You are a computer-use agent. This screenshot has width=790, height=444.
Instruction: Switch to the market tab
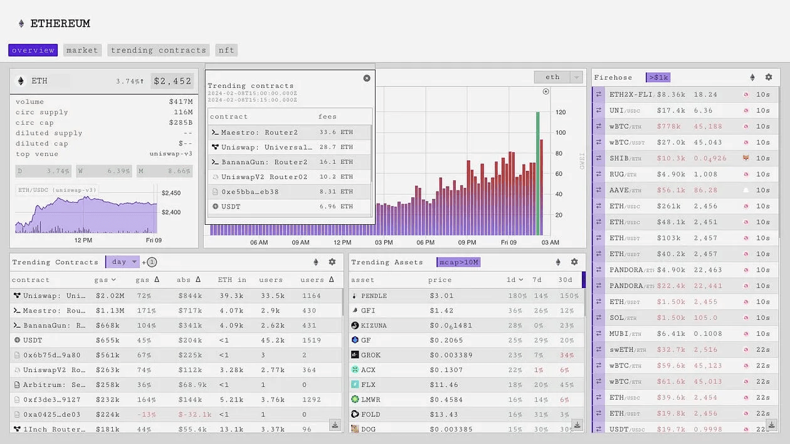[x=82, y=50]
